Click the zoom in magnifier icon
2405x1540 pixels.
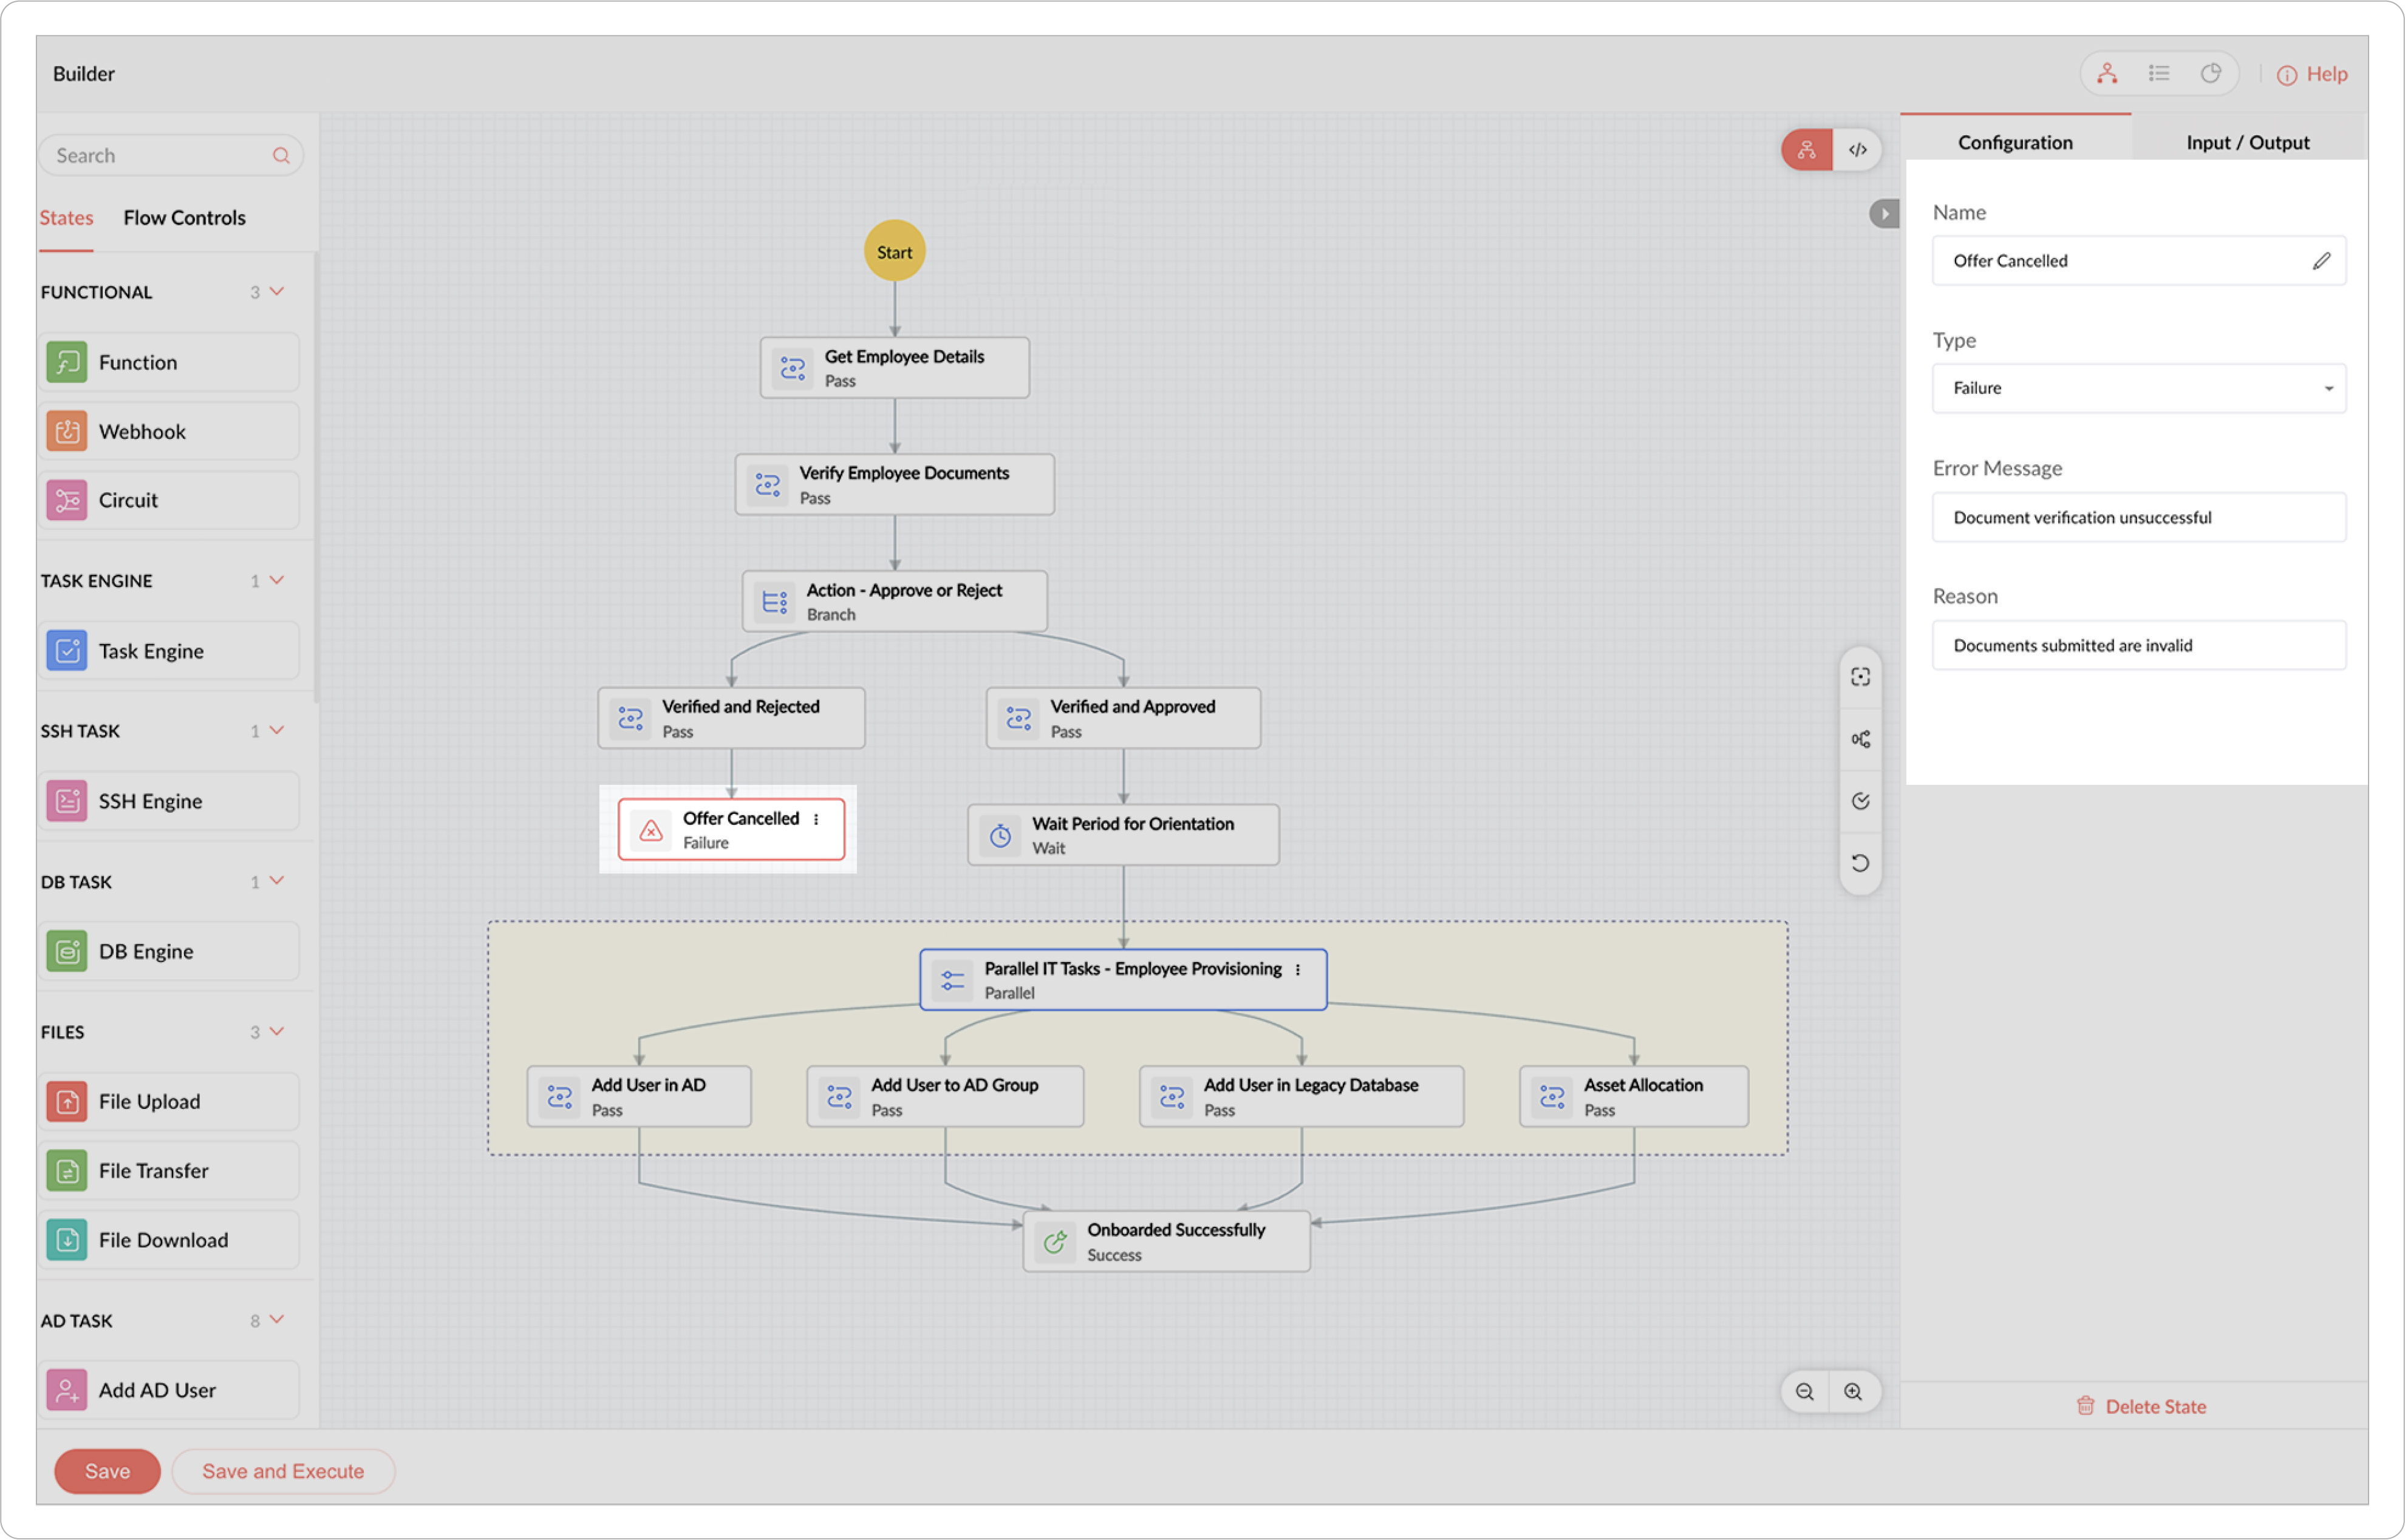(x=1853, y=1392)
